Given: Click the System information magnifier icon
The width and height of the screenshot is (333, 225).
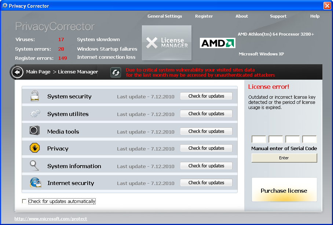Looking at the screenshot, I should (x=34, y=166).
